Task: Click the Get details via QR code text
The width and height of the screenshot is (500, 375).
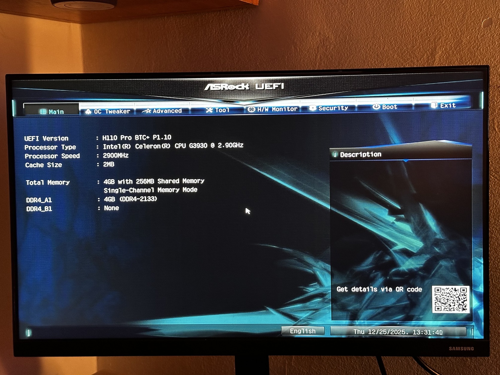Action: click(379, 289)
